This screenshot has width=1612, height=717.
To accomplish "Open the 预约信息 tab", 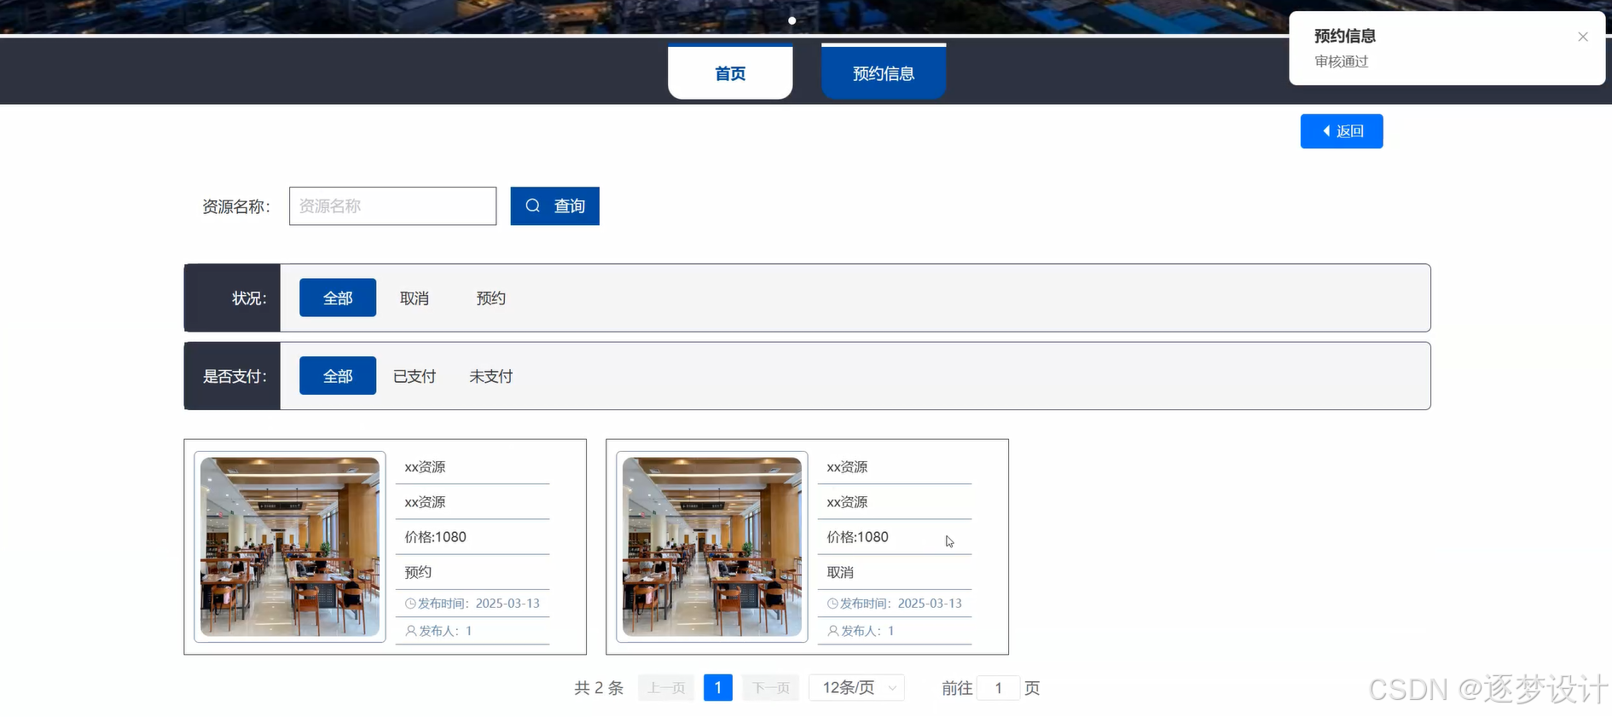I will [x=884, y=72].
